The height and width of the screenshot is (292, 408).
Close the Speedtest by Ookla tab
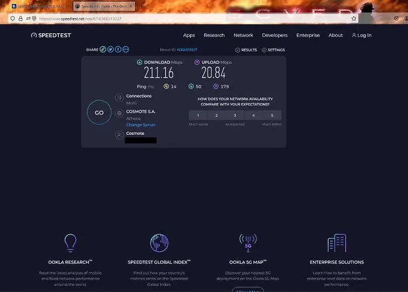pyautogui.click(x=131, y=6)
